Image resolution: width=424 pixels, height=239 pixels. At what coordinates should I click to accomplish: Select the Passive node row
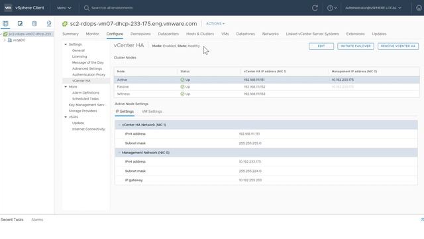[x=266, y=87]
